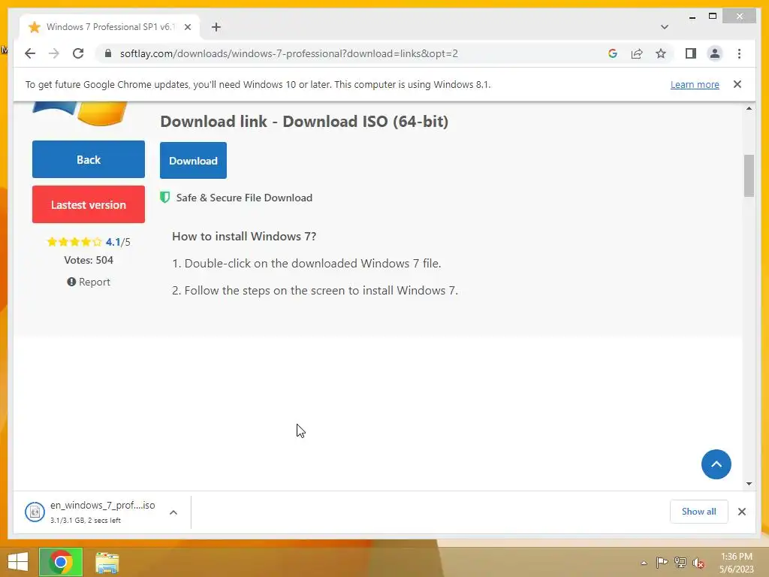The height and width of the screenshot is (577, 769).
Task: Click the blue Back button
Action: pos(89,159)
